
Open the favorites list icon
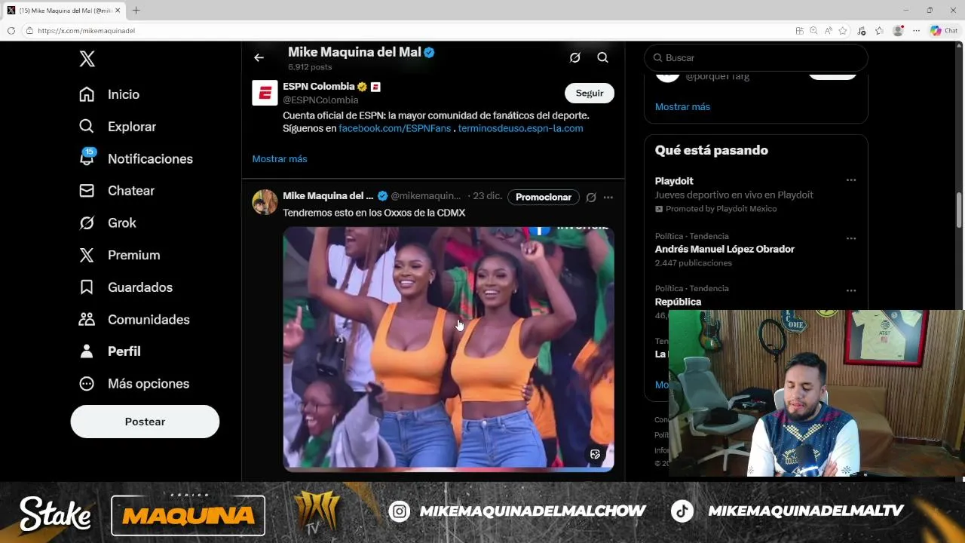(x=879, y=31)
